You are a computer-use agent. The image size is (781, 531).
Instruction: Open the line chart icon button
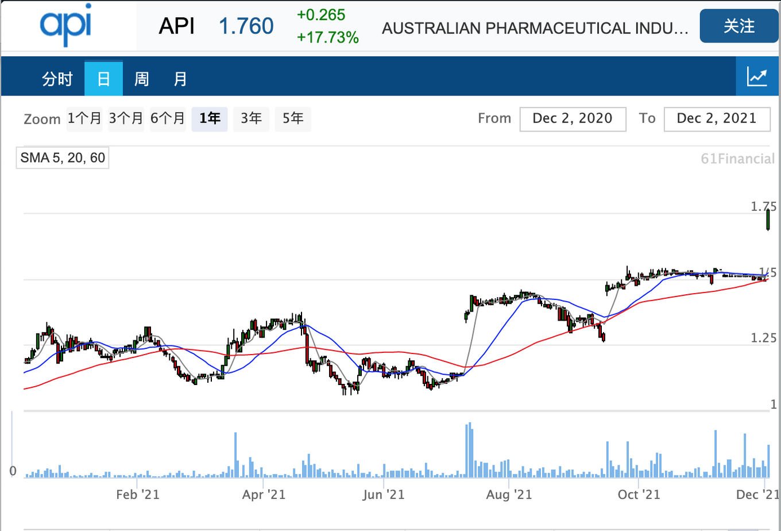point(757,76)
